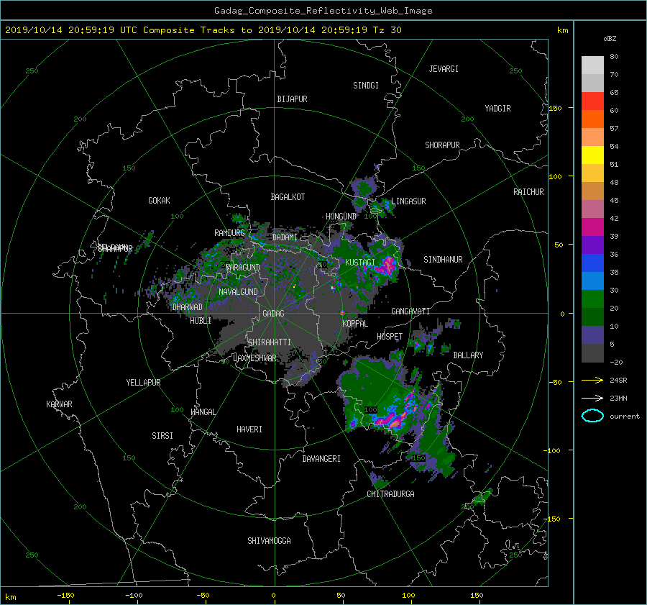Click the SINDGI city label
Viewport: 647px width, 605px height.
pos(366,86)
